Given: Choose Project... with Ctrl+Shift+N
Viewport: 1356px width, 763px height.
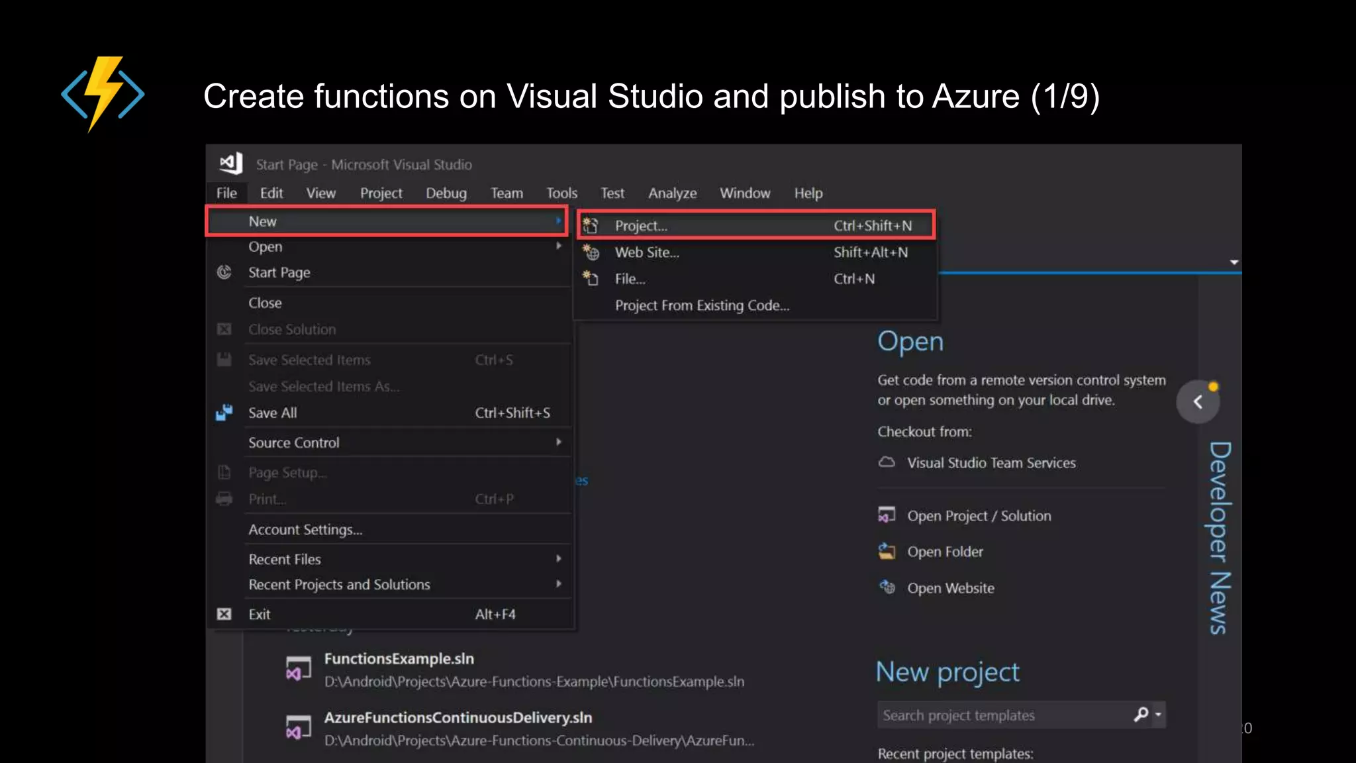Looking at the screenshot, I should (756, 225).
